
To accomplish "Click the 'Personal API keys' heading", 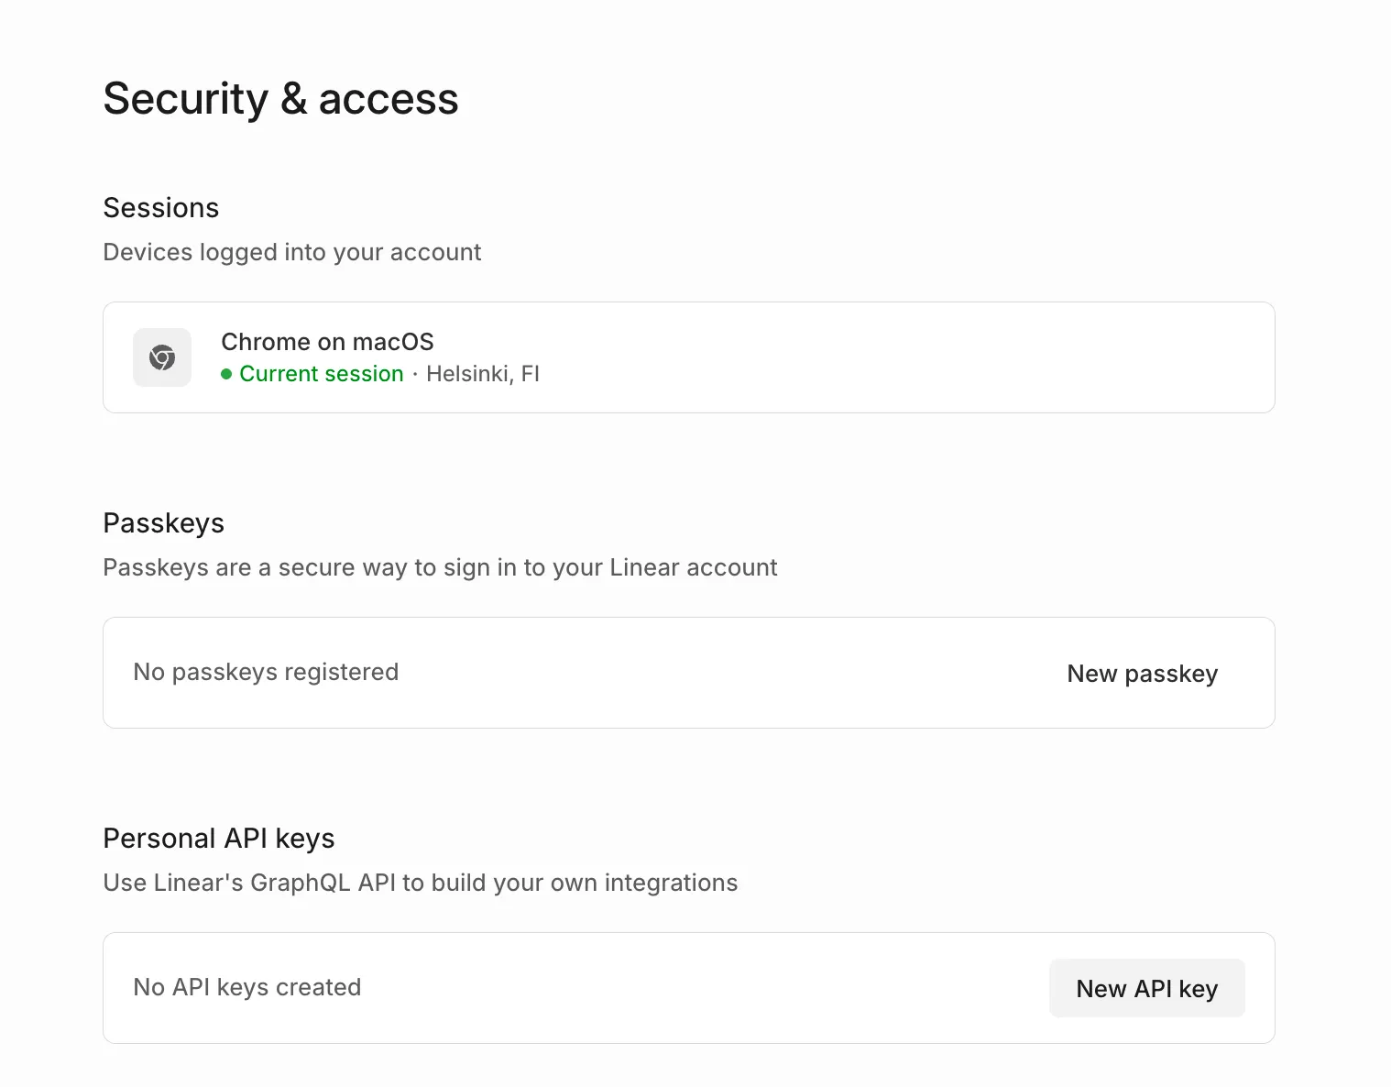I will (x=219, y=839).
